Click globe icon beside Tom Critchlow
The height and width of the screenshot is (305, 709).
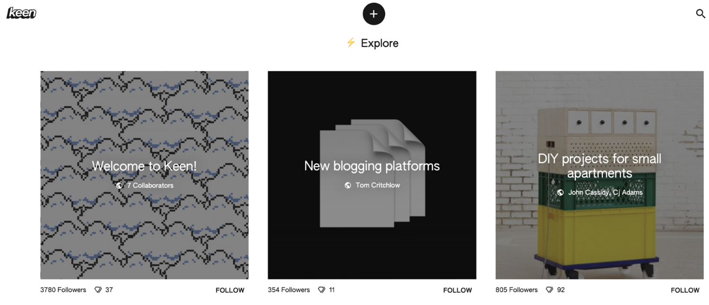(x=348, y=185)
